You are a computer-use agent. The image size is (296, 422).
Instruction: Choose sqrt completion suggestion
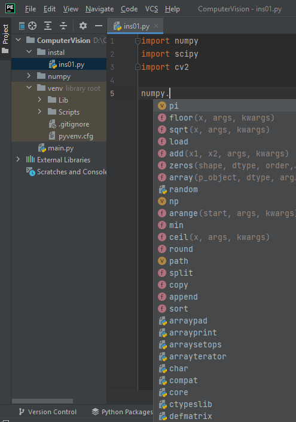[x=225, y=130]
